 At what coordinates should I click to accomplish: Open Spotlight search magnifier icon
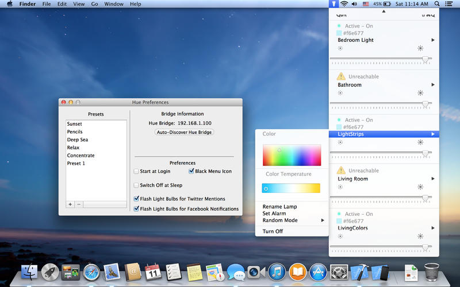437,4
